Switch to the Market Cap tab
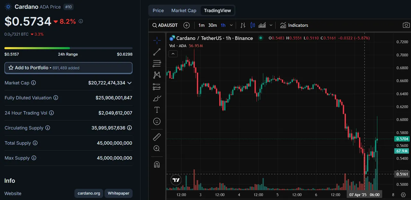 pos(184,11)
